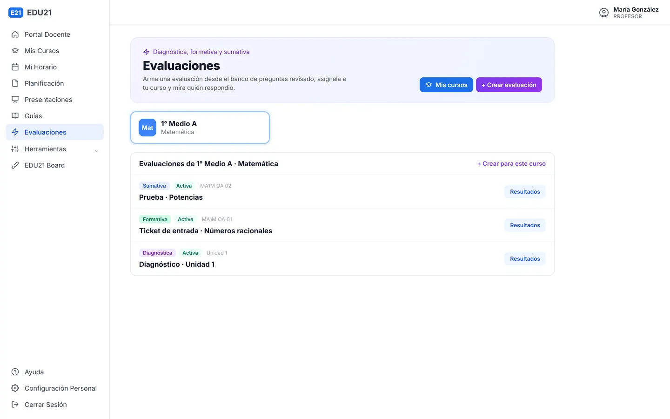Click the pen icon beside EDU21 Board
The height and width of the screenshot is (419, 670).
(x=15, y=165)
